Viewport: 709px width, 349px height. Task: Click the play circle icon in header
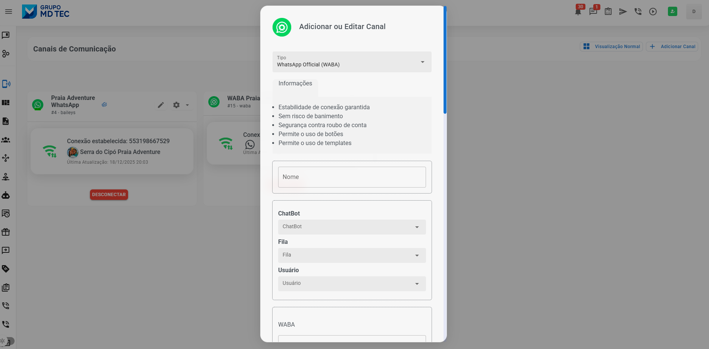(x=653, y=12)
